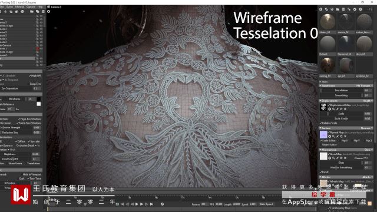Screen dimensions: 377x212
Task: Click Displacement Map magnifier icon
Action: point(333,109)
